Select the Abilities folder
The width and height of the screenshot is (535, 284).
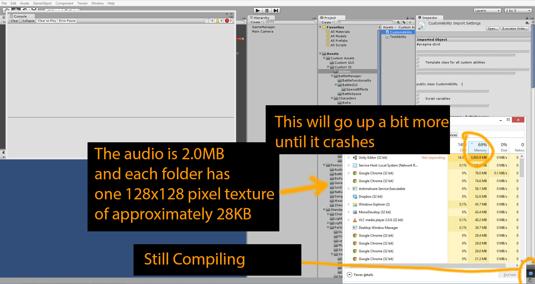coord(348,72)
